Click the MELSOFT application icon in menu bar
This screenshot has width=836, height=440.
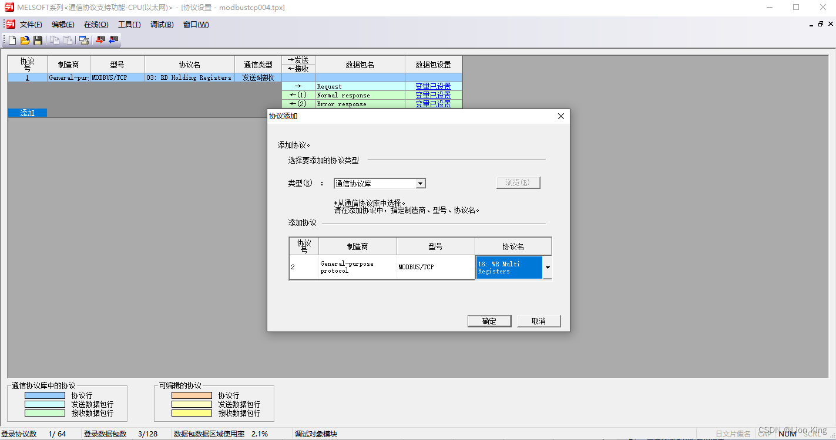pos(9,24)
